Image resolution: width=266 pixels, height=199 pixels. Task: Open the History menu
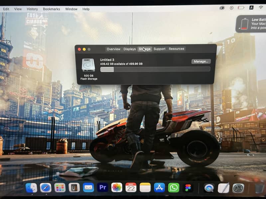click(32, 9)
